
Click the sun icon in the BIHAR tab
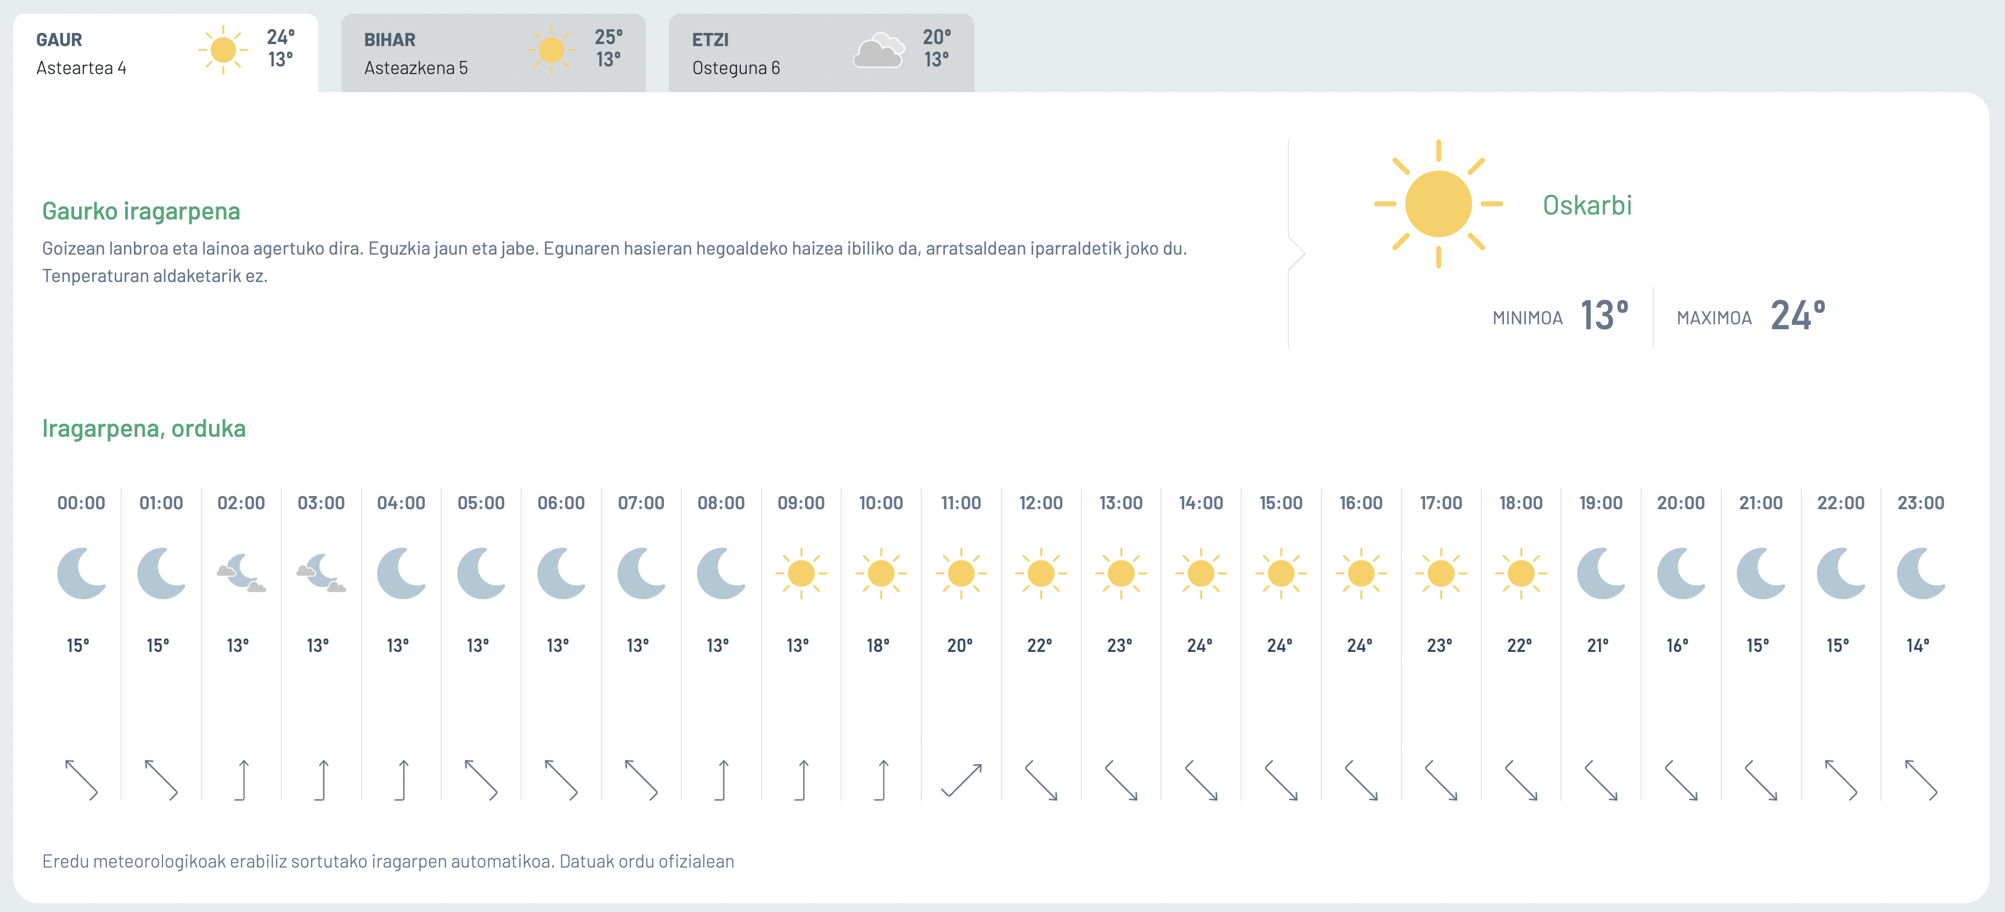[x=551, y=50]
